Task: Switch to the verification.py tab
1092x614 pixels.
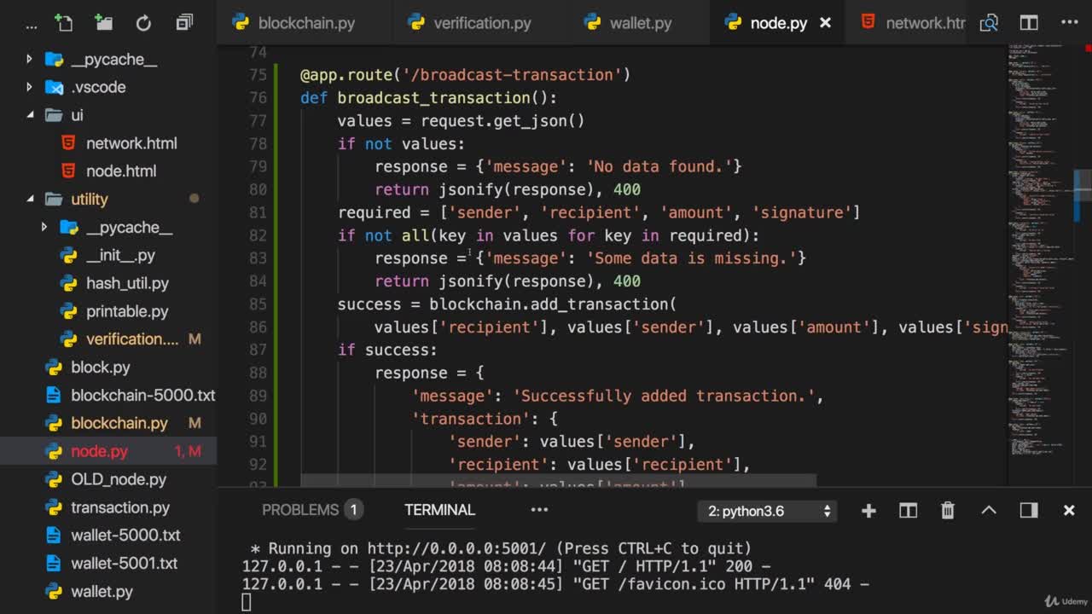Action: [x=482, y=23]
